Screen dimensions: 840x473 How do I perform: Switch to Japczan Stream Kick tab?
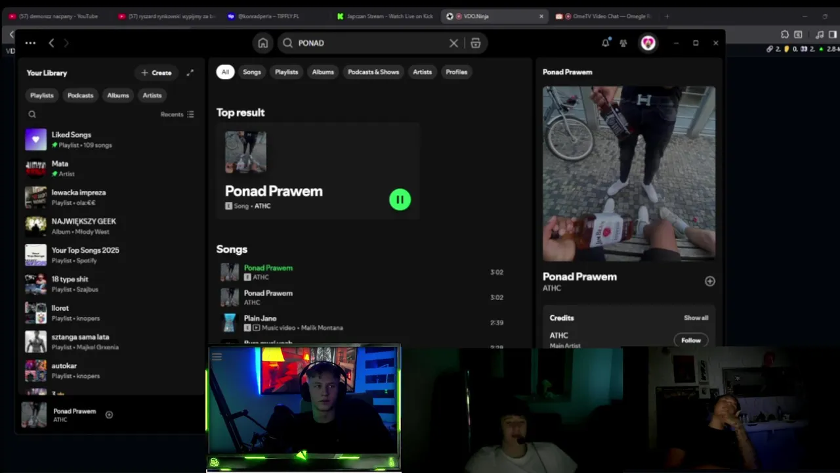385,16
